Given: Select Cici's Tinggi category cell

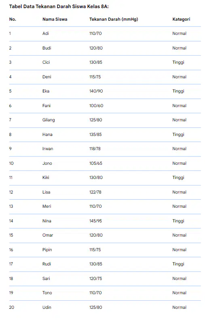Looking at the screenshot, I should (178, 62).
